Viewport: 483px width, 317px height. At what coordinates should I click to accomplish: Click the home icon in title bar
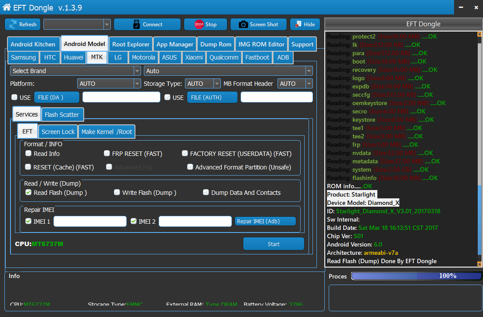[7, 7]
